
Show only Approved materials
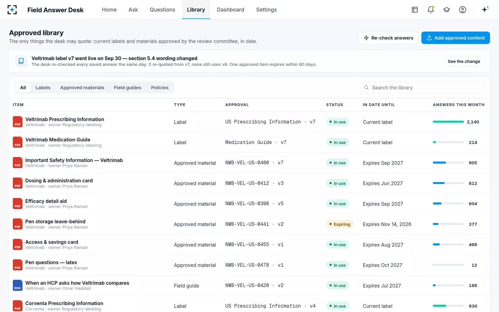click(x=82, y=88)
